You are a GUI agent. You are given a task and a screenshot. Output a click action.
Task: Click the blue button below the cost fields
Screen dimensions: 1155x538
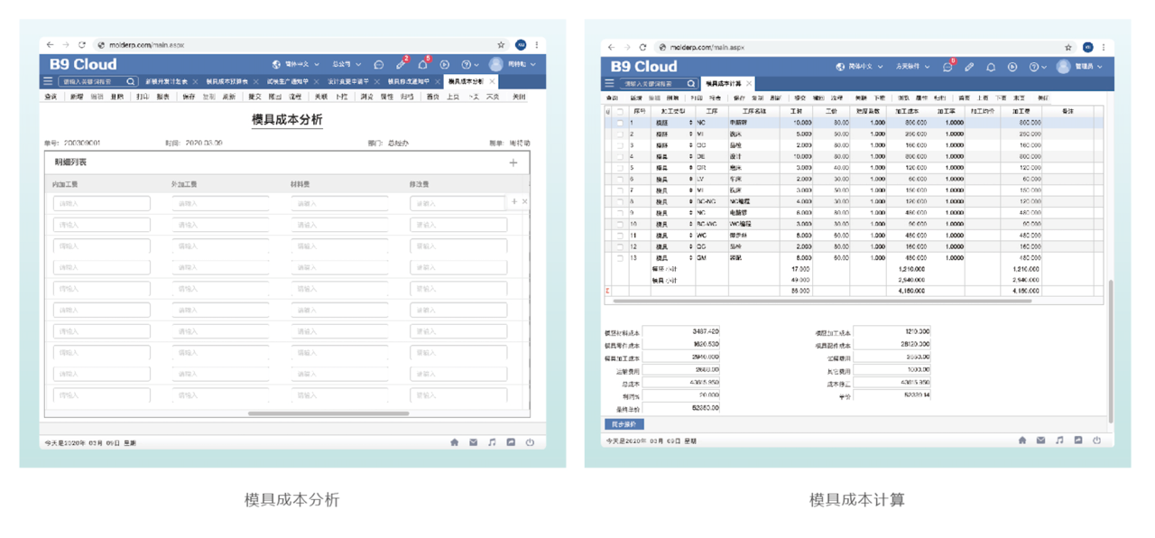tap(624, 424)
